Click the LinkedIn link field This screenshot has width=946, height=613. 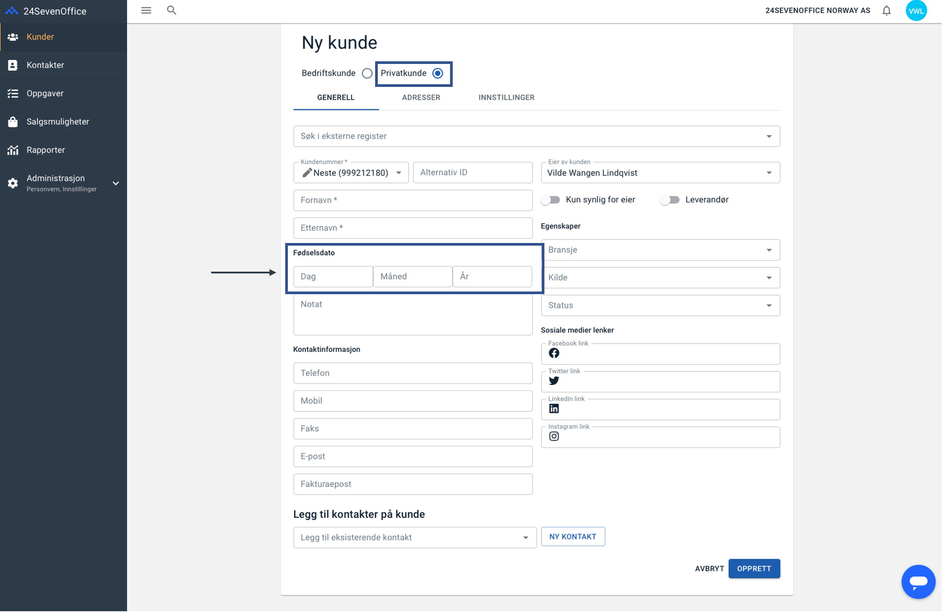tap(660, 409)
